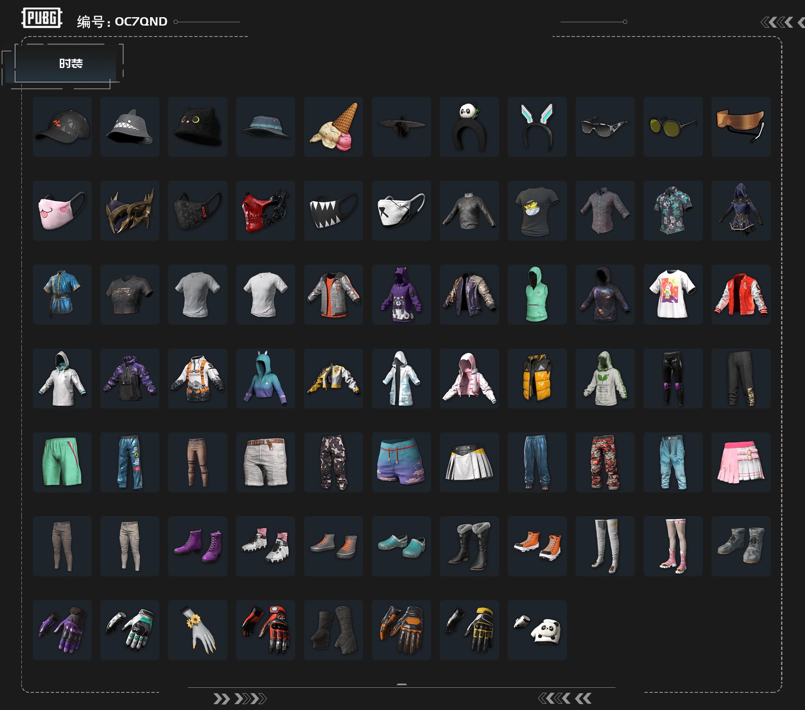Select the pink fishnet stockings boots

(x=673, y=546)
